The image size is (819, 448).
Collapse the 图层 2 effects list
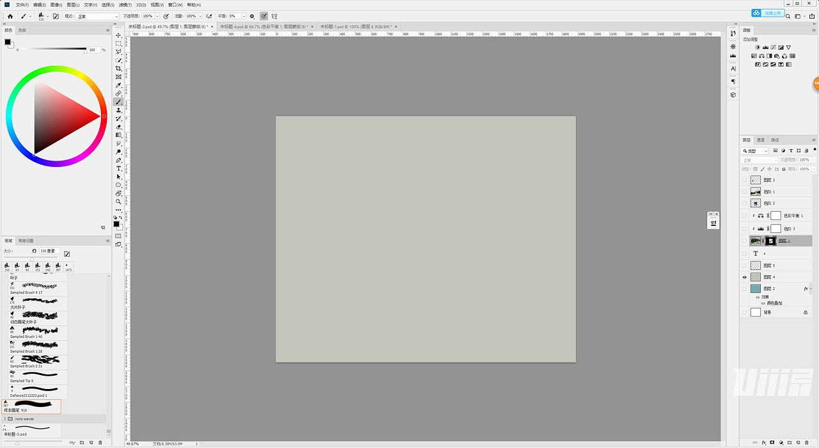pyautogui.click(x=810, y=288)
